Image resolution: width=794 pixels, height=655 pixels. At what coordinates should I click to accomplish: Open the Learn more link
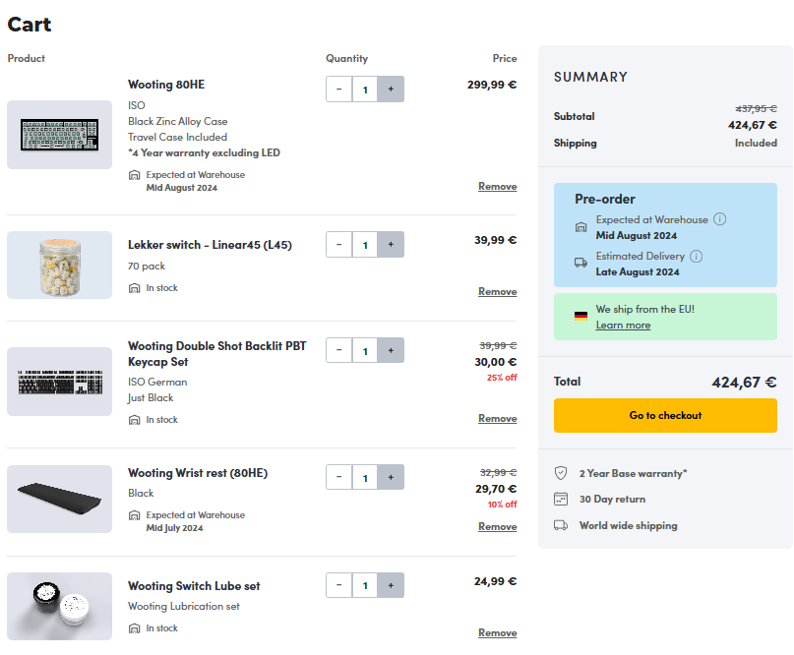(x=623, y=326)
